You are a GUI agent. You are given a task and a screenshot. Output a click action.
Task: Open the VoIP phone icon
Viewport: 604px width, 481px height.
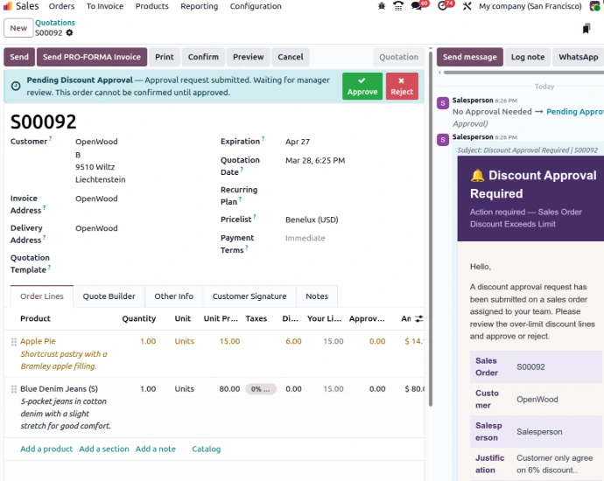coord(398,6)
